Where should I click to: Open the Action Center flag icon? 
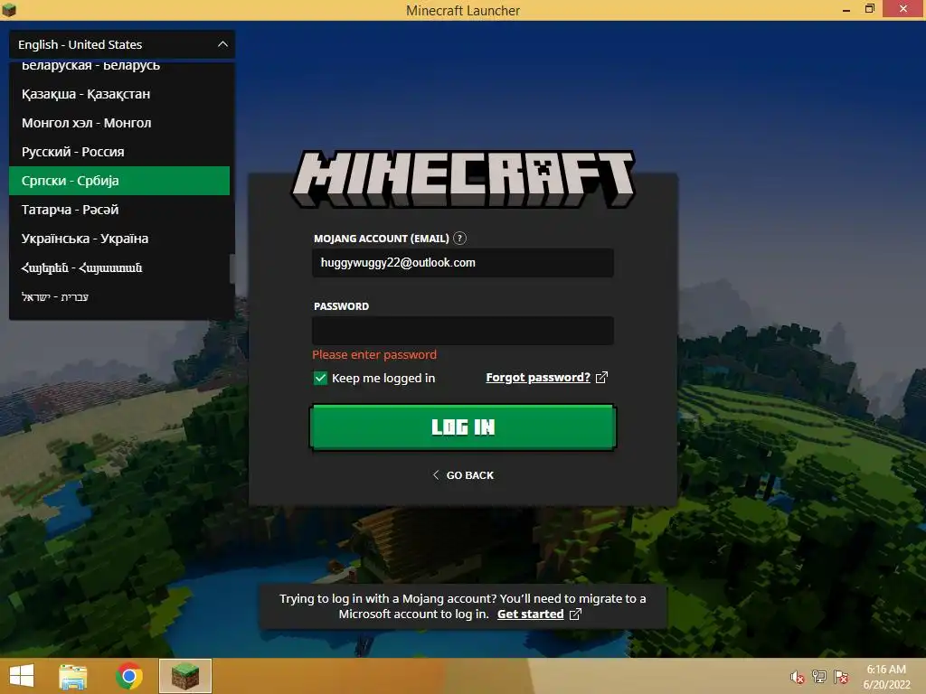tap(841, 677)
